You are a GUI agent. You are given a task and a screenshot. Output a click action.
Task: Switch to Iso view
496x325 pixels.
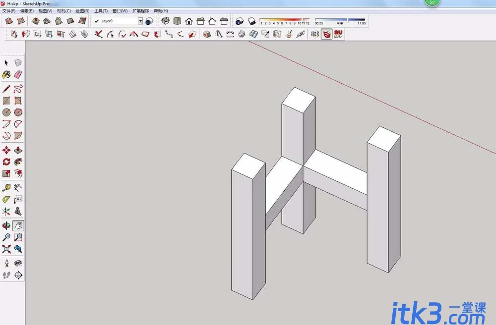(x=166, y=21)
